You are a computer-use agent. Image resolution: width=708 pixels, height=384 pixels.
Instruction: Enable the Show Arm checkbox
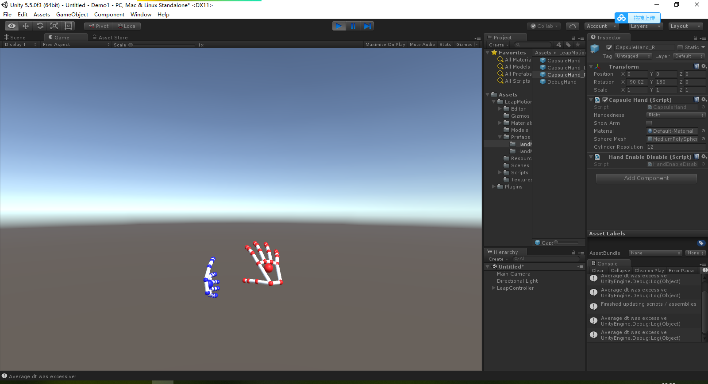point(649,123)
